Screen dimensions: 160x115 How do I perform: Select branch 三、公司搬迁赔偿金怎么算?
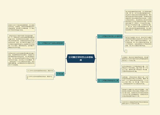tap(108, 80)
